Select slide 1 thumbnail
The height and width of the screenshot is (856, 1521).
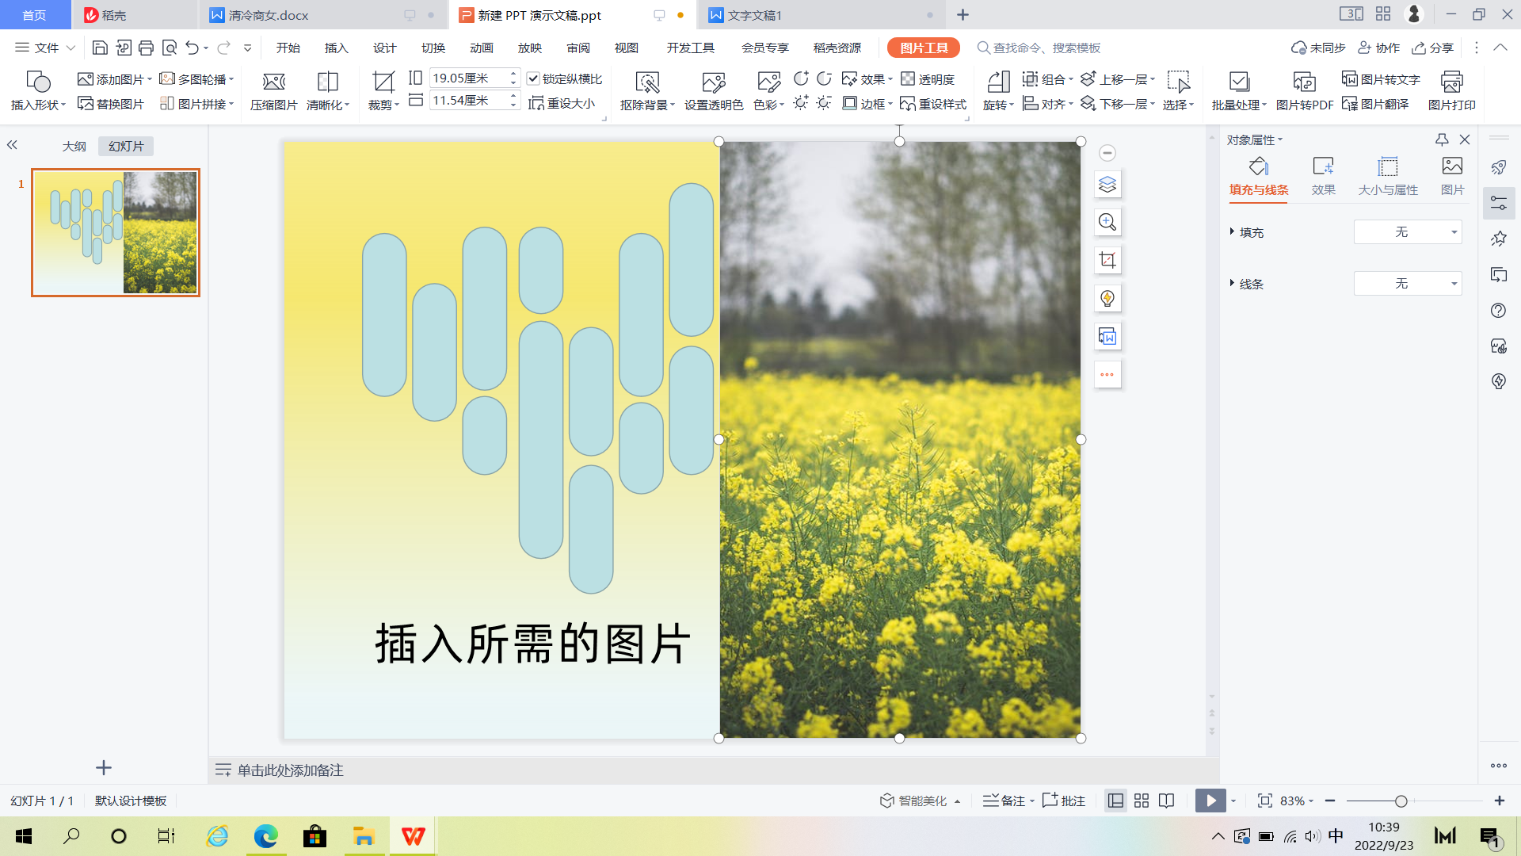pyautogui.click(x=116, y=232)
